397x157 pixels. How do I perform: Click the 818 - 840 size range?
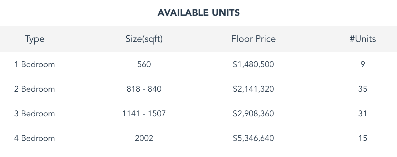click(144, 89)
